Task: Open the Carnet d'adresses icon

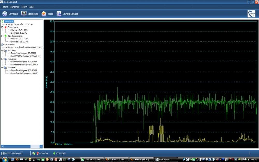Action: tap(59, 14)
